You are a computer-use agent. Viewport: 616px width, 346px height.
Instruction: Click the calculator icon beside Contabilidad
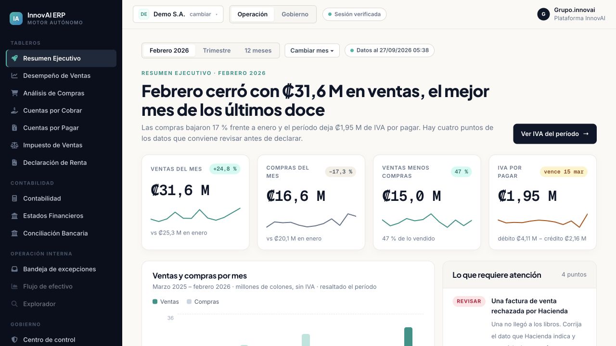click(15, 198)
